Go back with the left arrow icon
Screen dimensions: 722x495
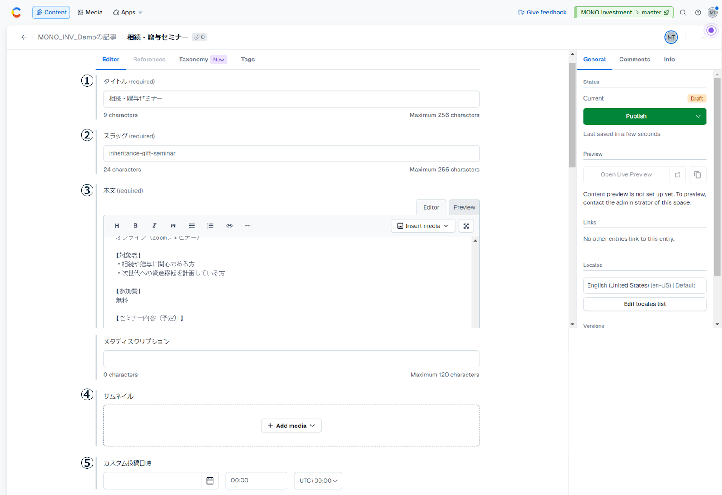coord(24,37)
